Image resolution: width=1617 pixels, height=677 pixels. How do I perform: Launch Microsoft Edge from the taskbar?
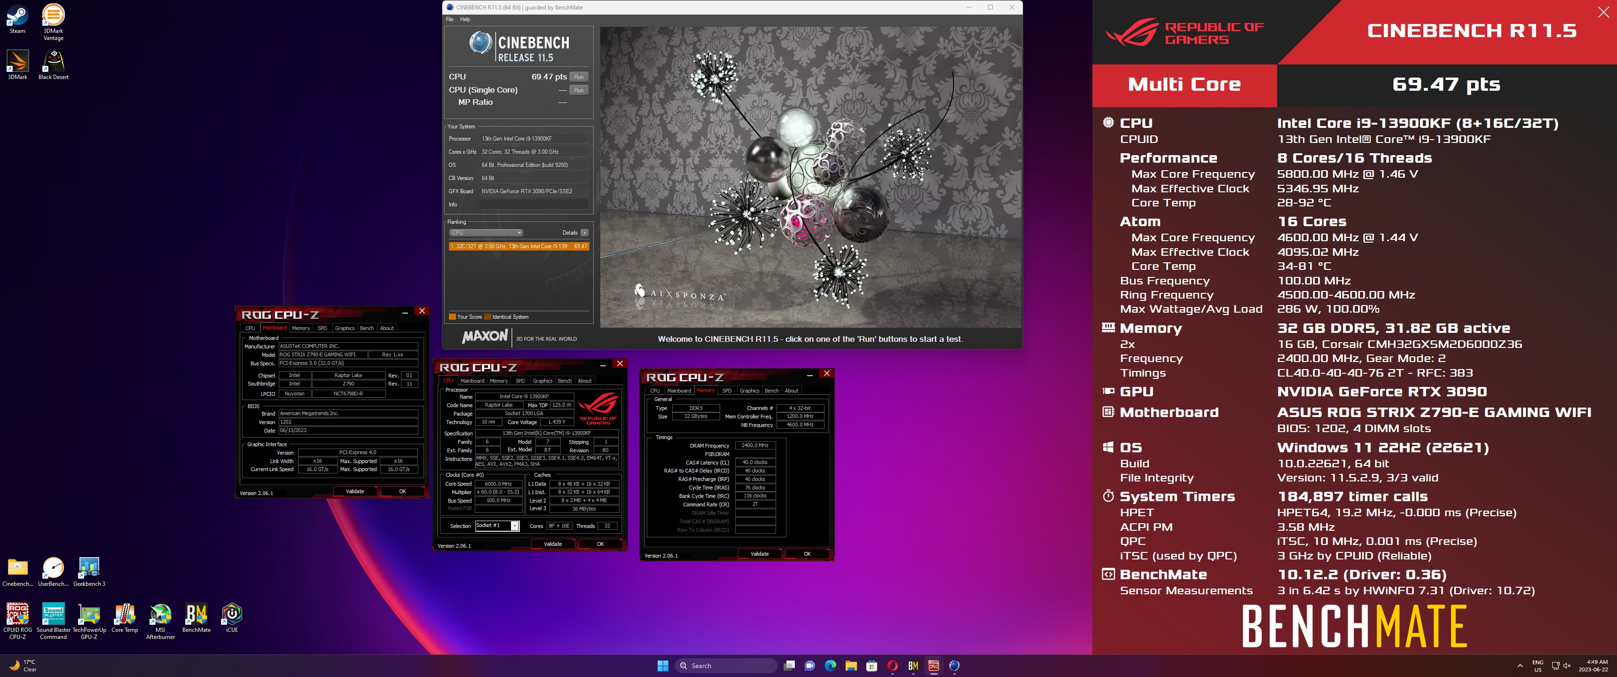(x=831, y=666)
